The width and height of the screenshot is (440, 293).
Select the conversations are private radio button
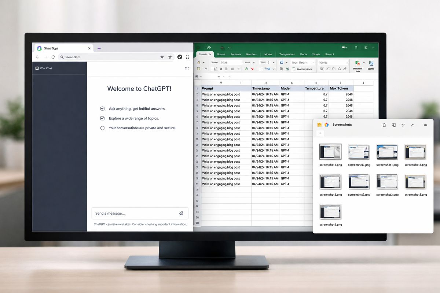click(102, 128)
